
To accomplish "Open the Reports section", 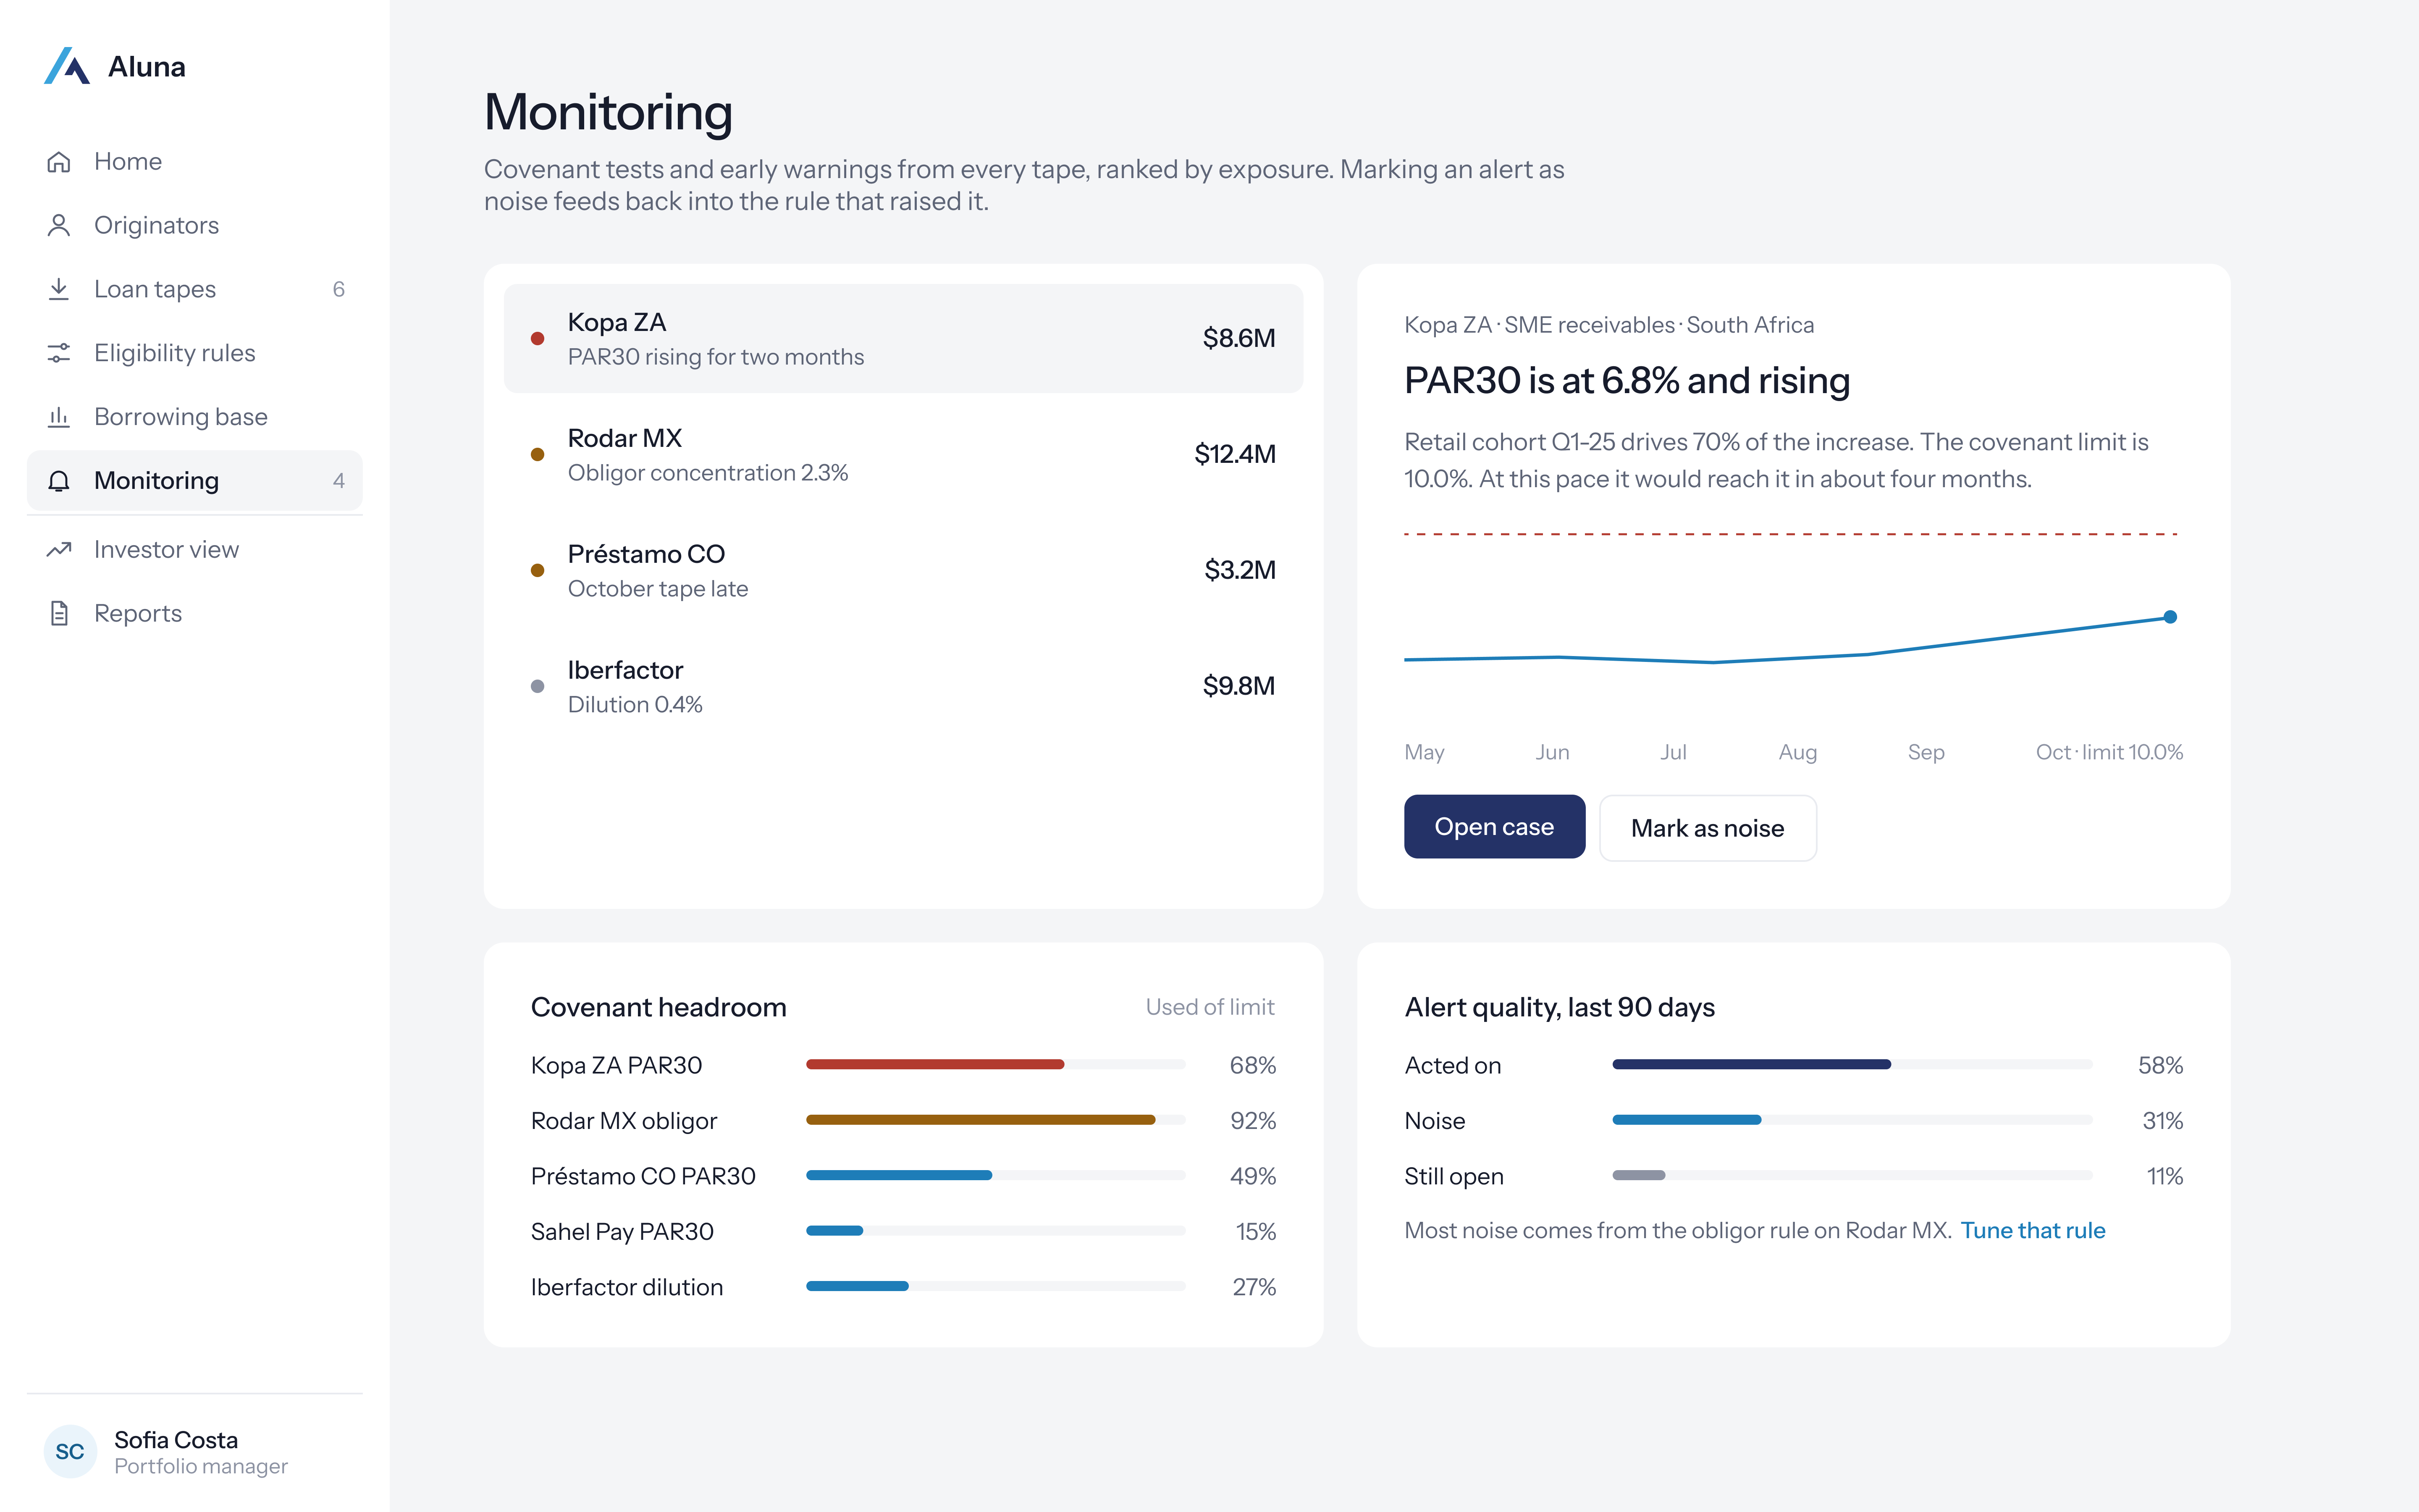I will click(x=195, y=613).
